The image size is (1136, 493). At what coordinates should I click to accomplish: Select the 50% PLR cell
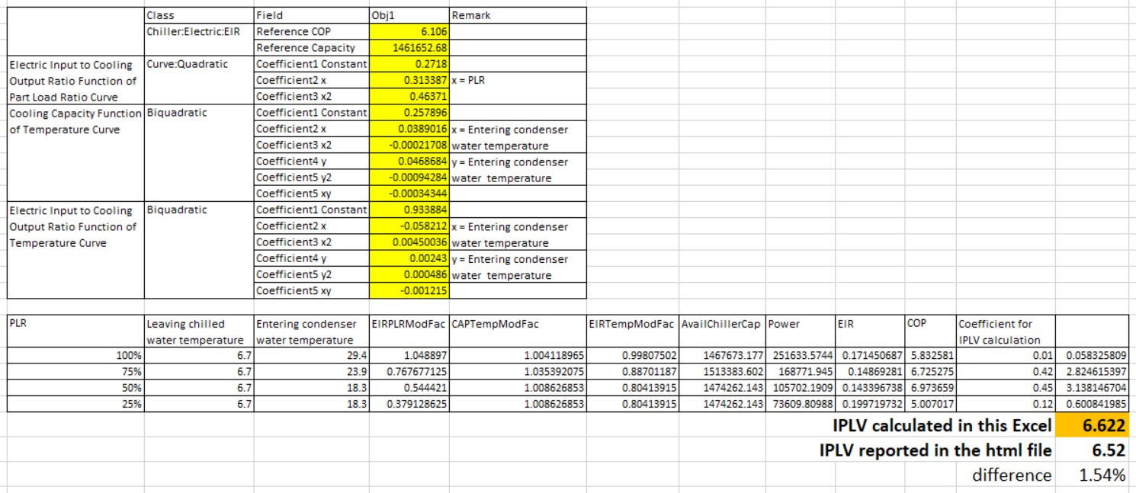tap(75, 388)
